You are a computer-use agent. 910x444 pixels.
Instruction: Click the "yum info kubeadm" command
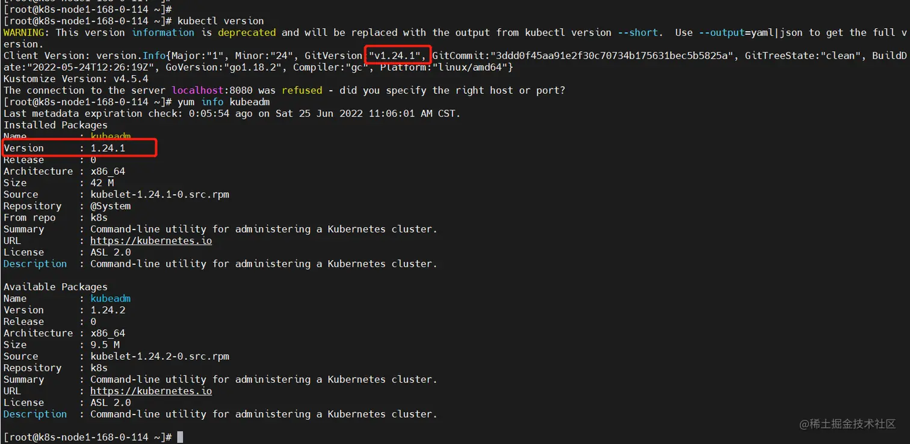223,102
